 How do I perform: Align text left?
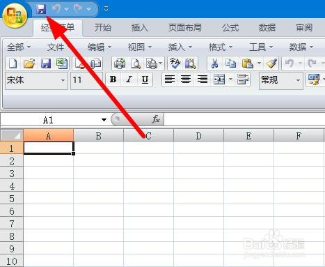pos(170,79)
